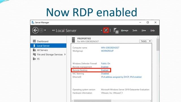Close the Server Manager window
This screenshot has height=102, width=181.
[x=156, y=22]
